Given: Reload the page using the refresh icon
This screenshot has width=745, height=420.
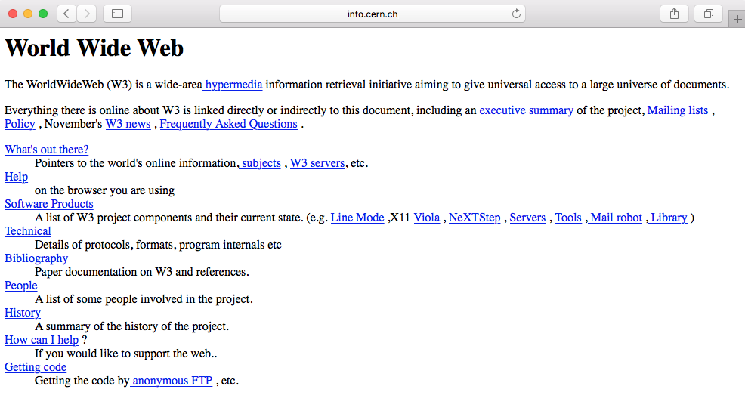Looking at the screenshot, I should 517,14.
